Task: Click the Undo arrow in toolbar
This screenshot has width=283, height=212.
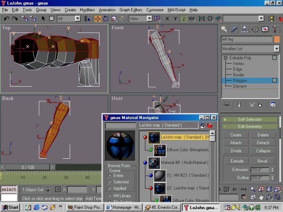Action: [x=7, y=18]
